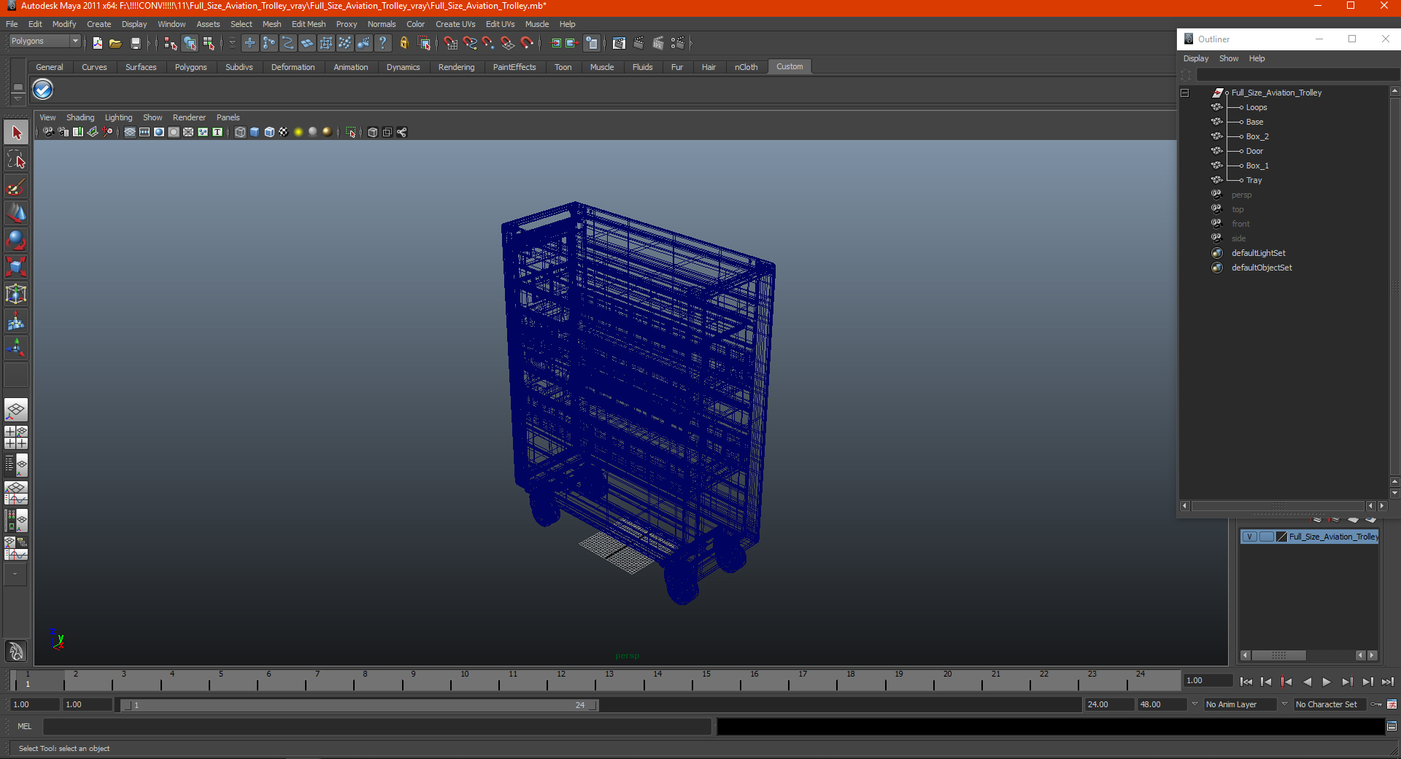Choose persp/outliner layout icon

(x=16, y=465)
